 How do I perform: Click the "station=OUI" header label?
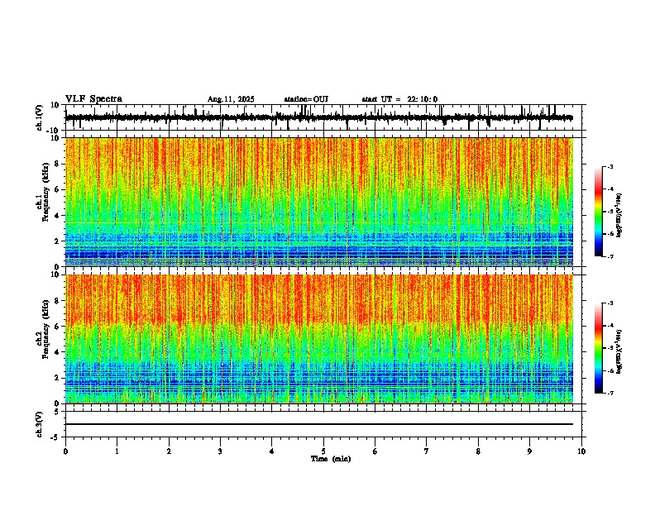coord(306,99)
